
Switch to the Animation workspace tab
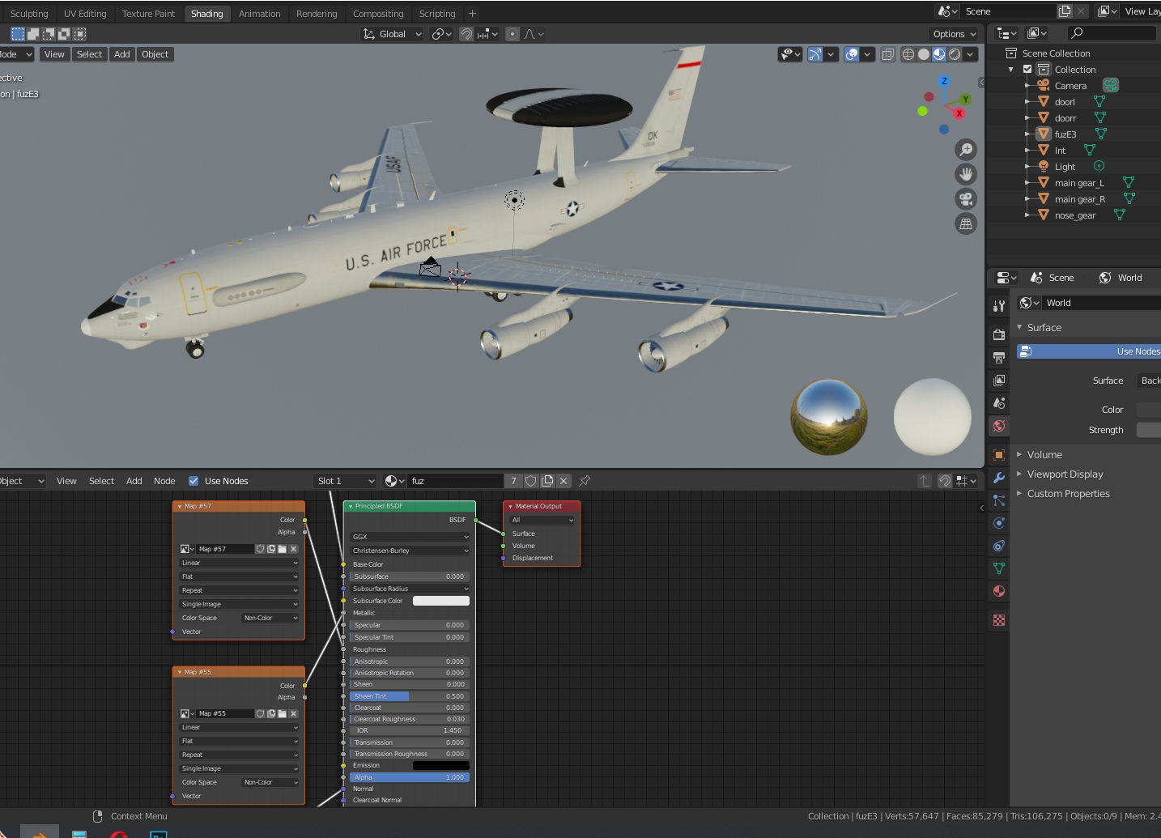pos(259,14)
